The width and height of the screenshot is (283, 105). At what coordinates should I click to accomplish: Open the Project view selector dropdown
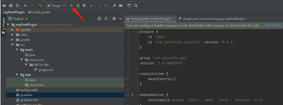(x=18, y=19)
